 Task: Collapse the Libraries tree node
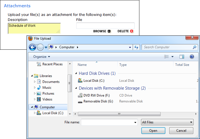pyautogui.click(x=32, y=76)
